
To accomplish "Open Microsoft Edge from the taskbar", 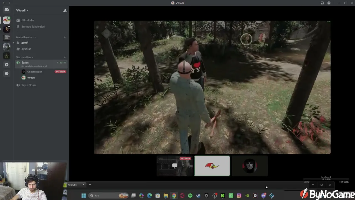I will pyautogui.click(x=149, y=196).
